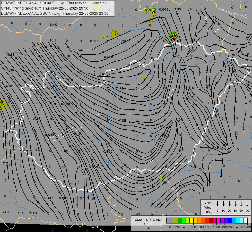Click the map value 0.423
252x232 pixels.
click(x=108, y=57)
